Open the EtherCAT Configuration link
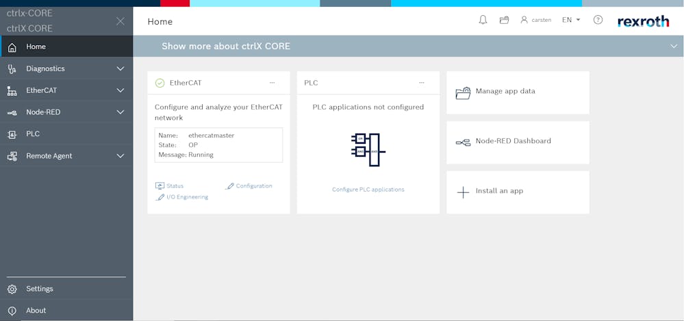The width and height of the screenshot is (684, 321). [x=254, y=185]
